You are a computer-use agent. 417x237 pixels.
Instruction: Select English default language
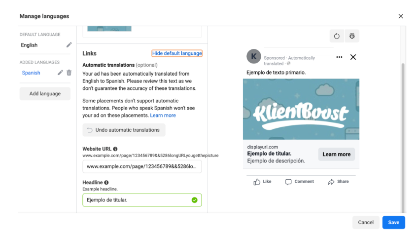point(29,45)
